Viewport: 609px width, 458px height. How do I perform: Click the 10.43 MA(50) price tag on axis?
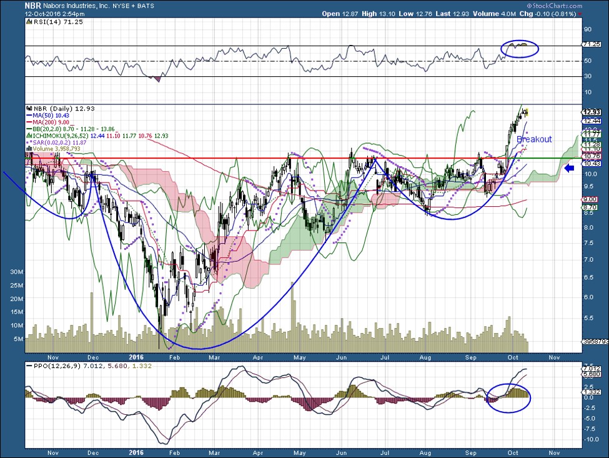(592, 164)
